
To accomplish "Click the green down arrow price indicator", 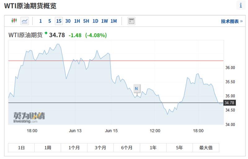I will (46, 33).
